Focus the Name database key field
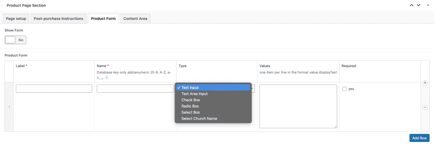435x146 pixels. (x=135, y=89)
